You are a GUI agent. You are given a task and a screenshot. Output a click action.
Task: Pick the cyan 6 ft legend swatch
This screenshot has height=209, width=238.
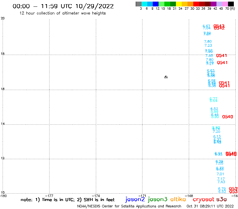click(x=144, y=4)
